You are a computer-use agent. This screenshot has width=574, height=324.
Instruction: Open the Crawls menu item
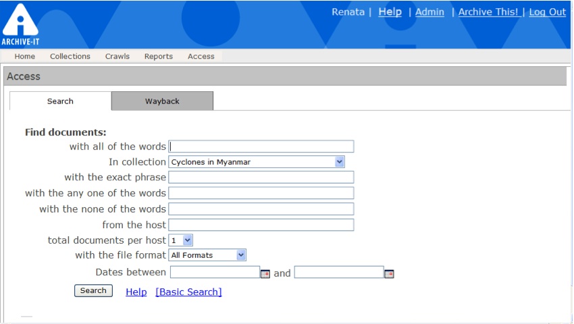click(x=118, y=57)
